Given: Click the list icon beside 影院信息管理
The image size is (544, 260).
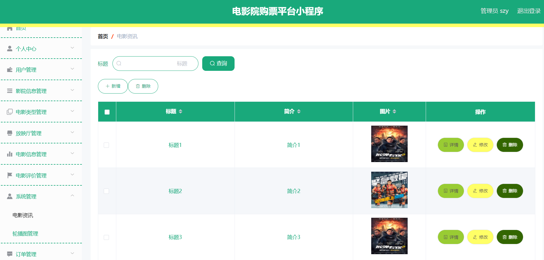Looking at the screenshot, I should pos(10,91).
